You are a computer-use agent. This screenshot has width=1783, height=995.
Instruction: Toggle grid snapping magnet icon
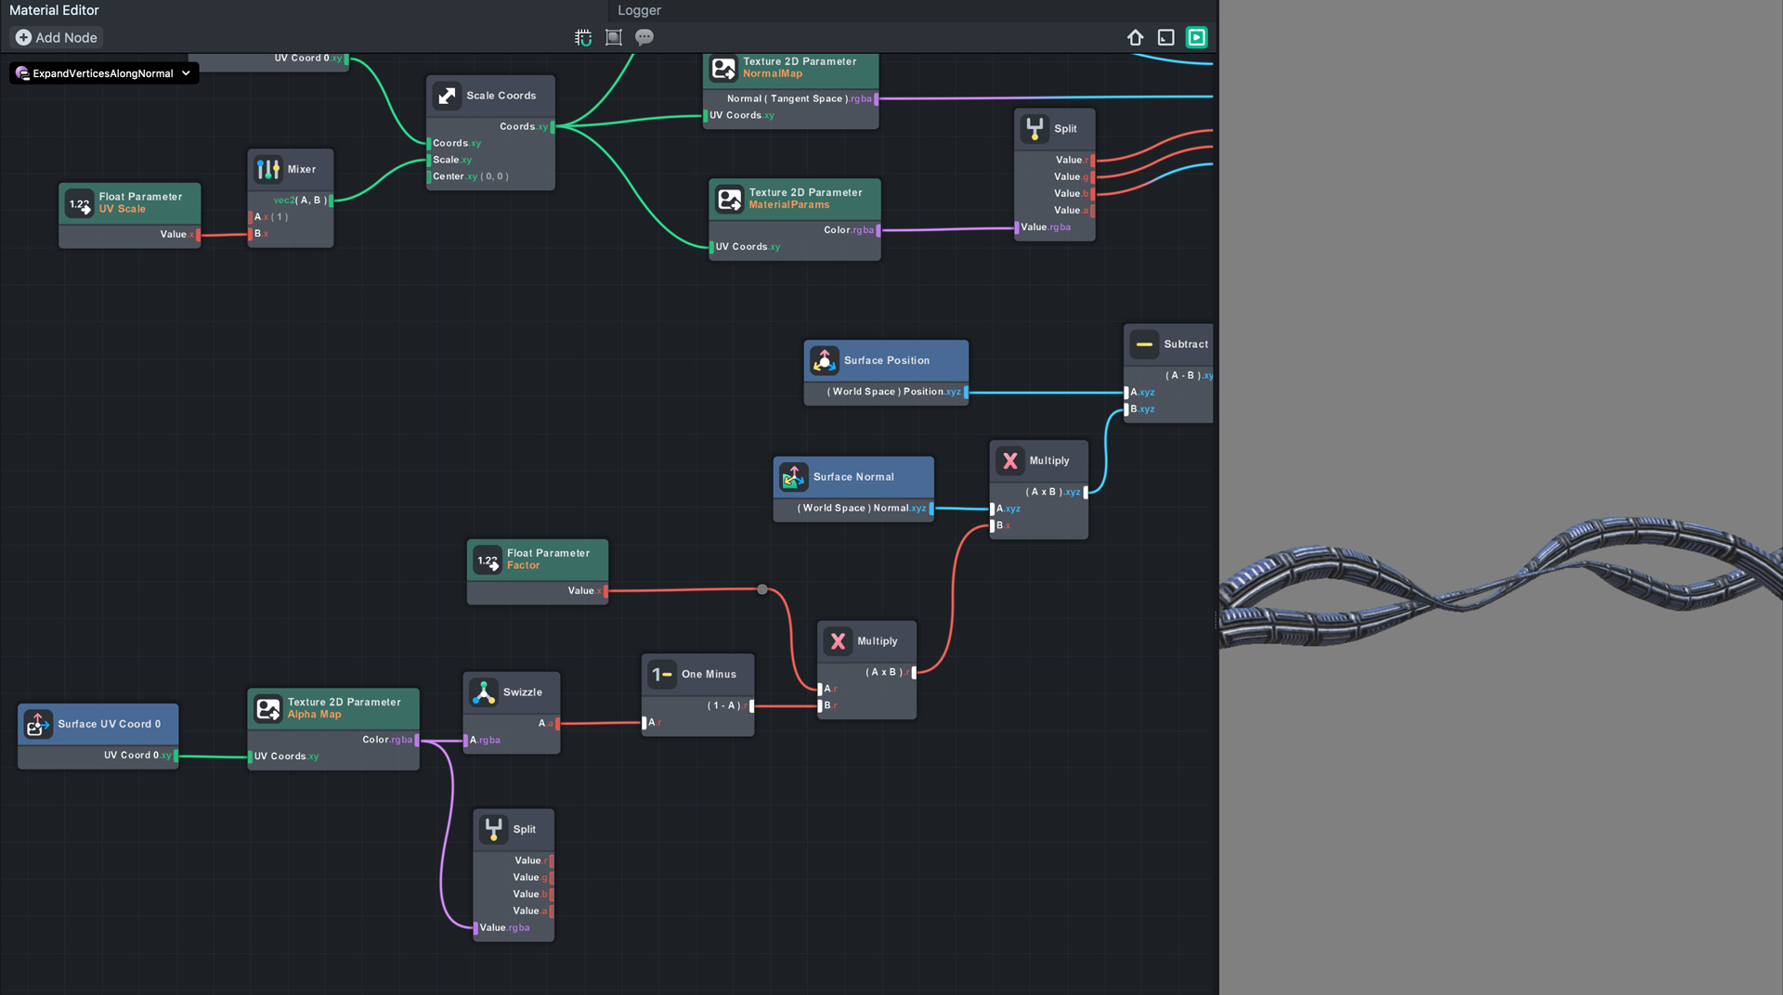pyautogui.click(x=583, y=38)
